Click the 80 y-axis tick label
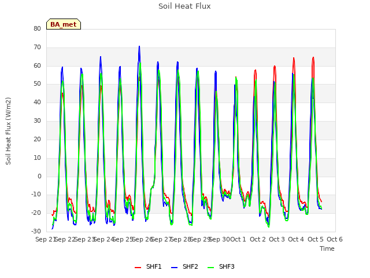The width and height of the screenshot is (370, 278). 37,28
